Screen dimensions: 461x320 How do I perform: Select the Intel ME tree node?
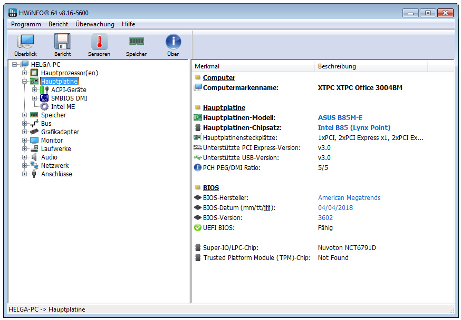point(63,106)
